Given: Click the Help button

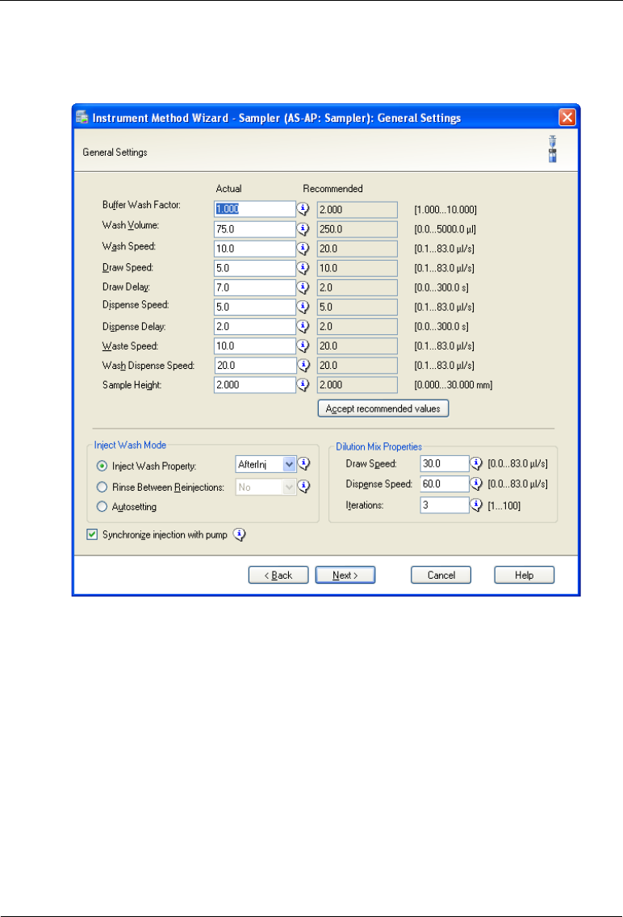Looking at the screenshot, I should tap(525, 575).
